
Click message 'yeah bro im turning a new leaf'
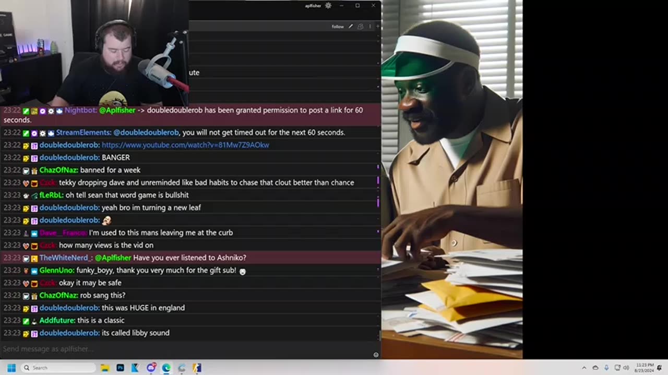[x=151, y=207]
